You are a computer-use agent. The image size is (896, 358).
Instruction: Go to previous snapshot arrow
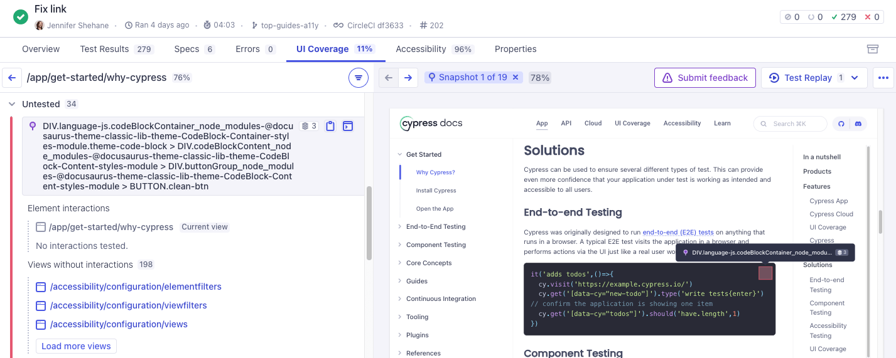(389, 78)
